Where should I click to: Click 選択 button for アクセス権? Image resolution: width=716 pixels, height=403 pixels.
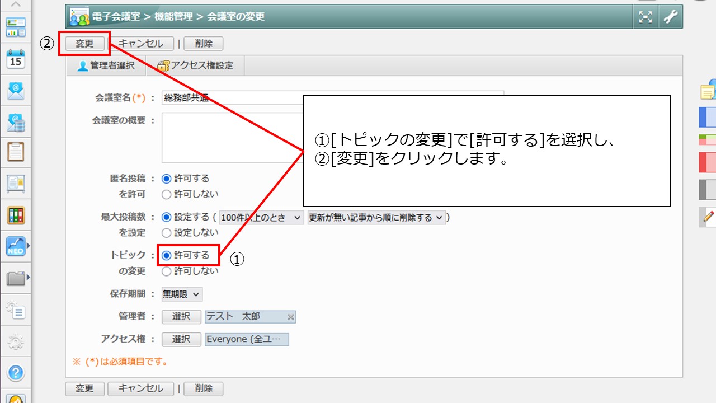pyautogui.click(x=181, y=339)
